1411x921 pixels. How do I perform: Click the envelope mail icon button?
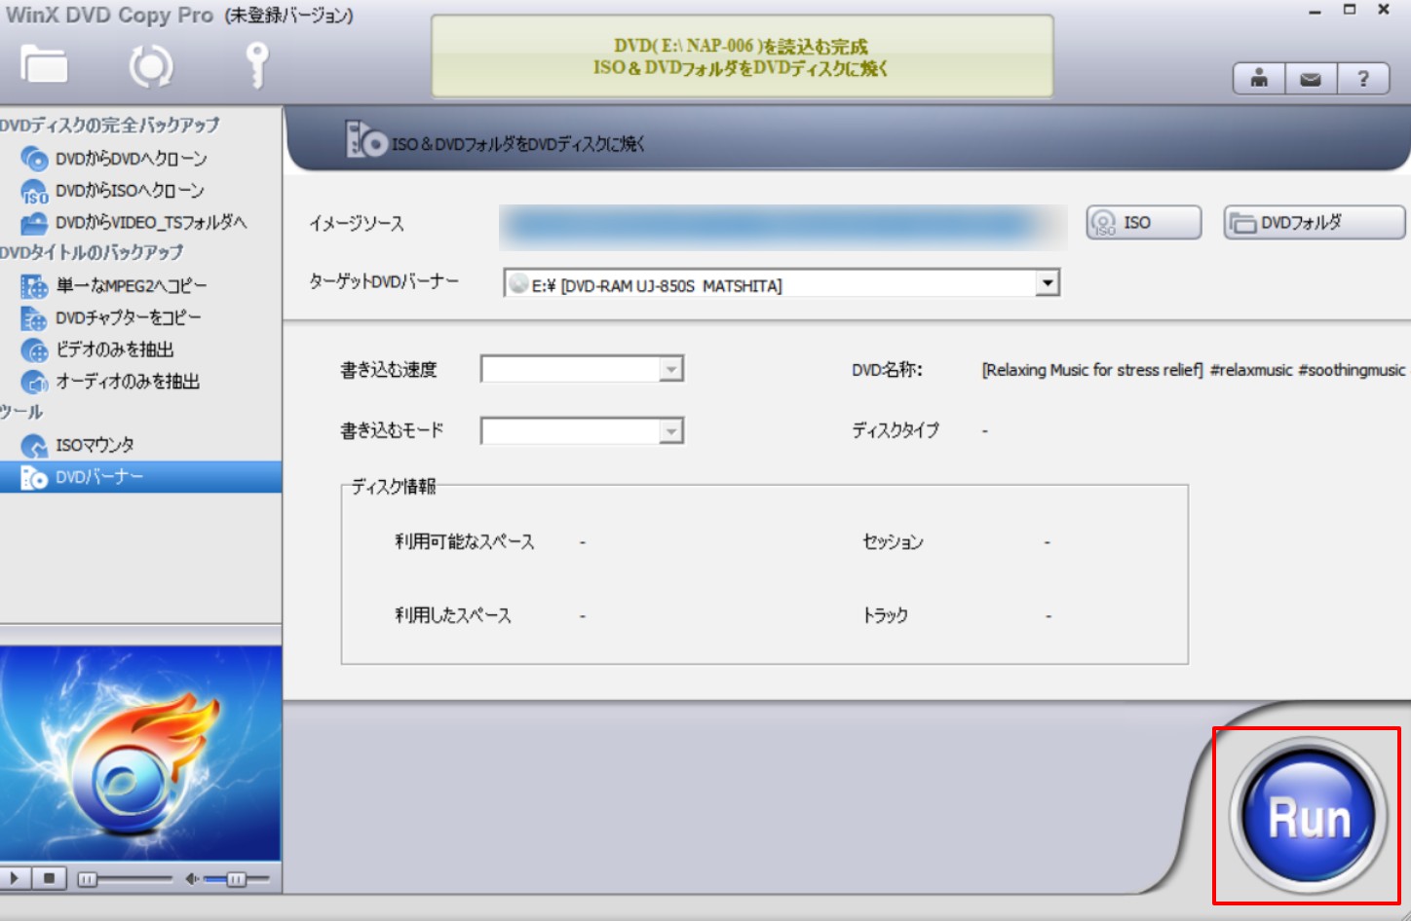(1311, 79)
